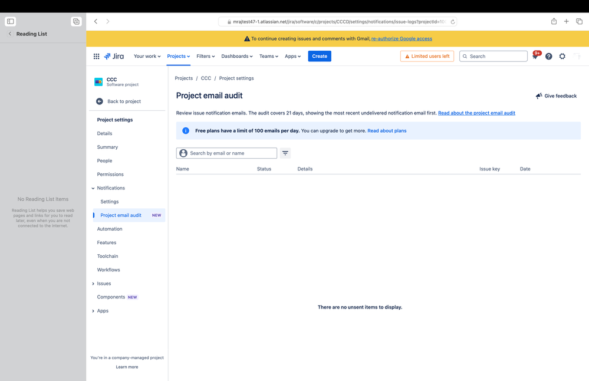Open the Jira notifications bell icon
The width and height of the screenshot is (589, 381).
coord(535,56)
